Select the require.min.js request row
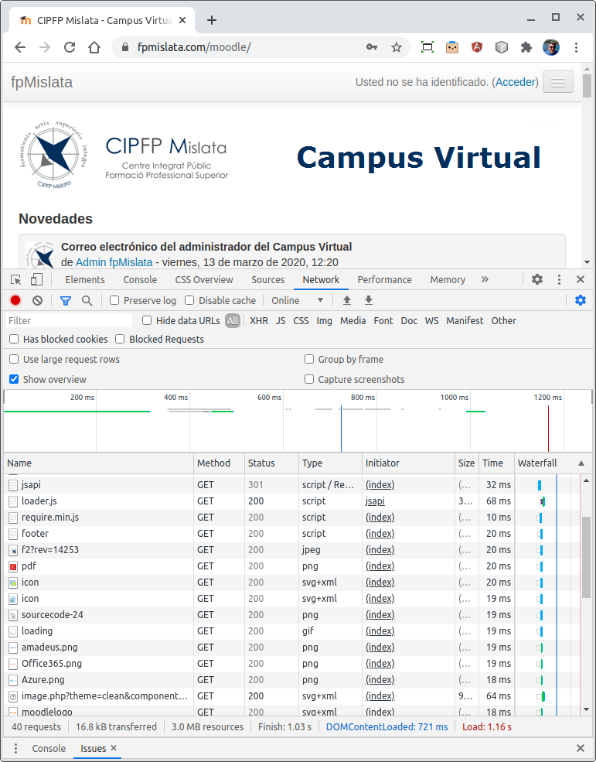The width and height of the screenshot is (596, 762). 291,517
